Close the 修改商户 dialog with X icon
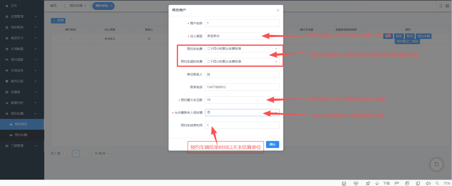Screen dimensions: 452x186 (x=278, y=10)
